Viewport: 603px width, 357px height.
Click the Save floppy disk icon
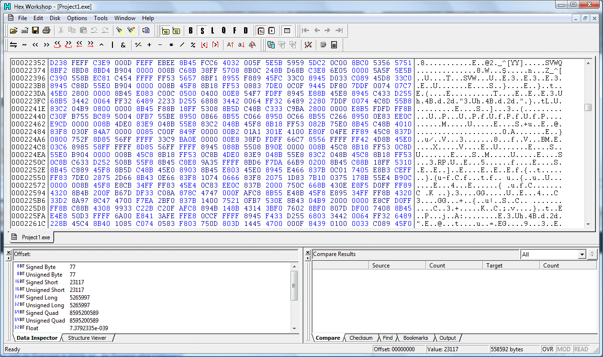click(35, 31)
